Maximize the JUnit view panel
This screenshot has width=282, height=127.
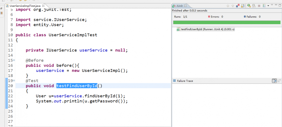(280, 5)
